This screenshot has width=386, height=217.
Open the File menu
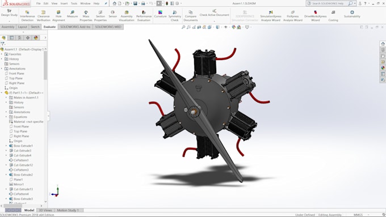point(38,3)
